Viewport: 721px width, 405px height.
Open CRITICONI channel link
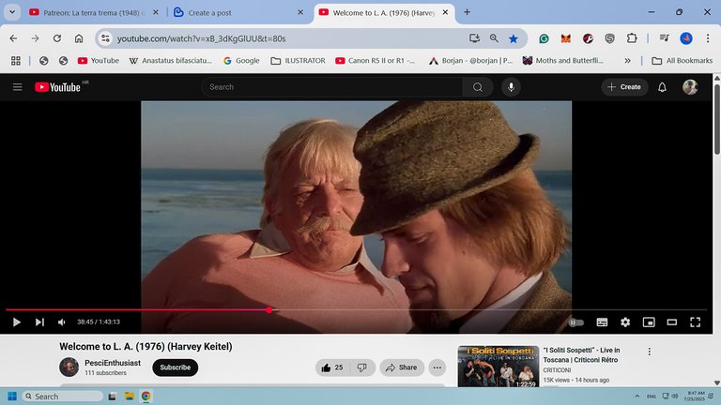(557, 370)
